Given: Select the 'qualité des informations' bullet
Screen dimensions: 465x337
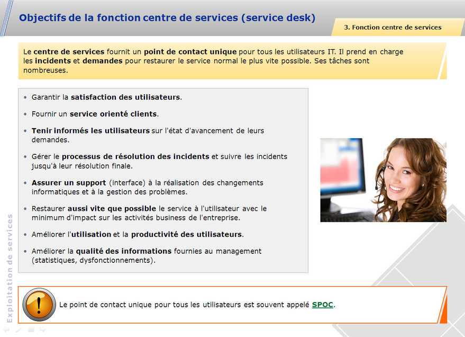Looking at the screenshot, I should [124, 251].
